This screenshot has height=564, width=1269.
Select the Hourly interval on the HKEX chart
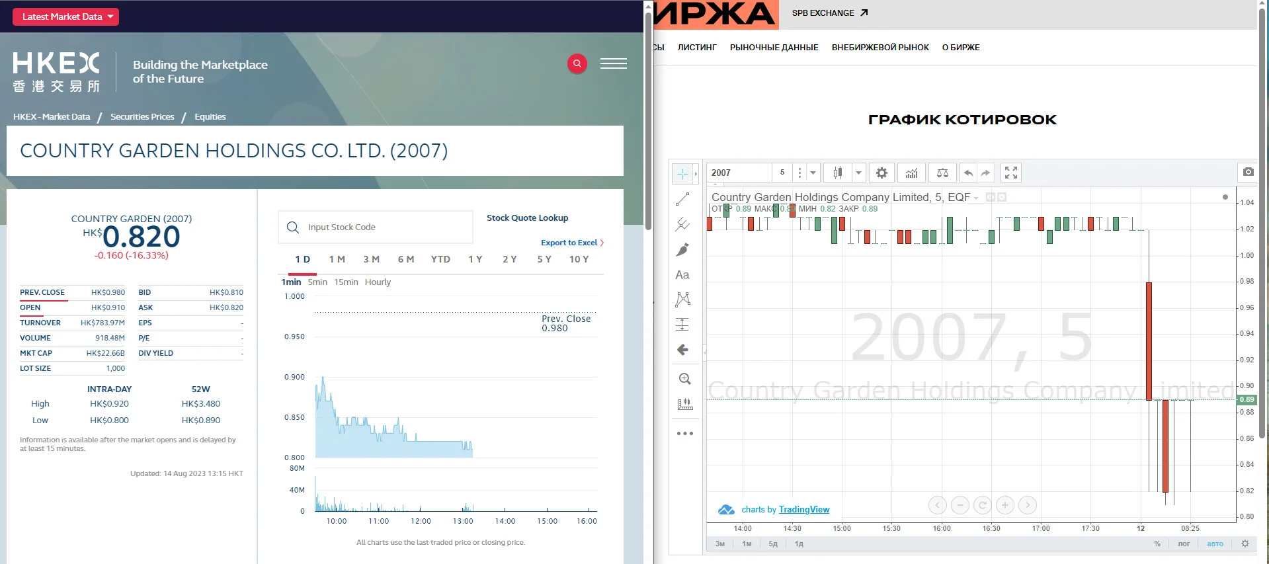(x=378, y=282)
